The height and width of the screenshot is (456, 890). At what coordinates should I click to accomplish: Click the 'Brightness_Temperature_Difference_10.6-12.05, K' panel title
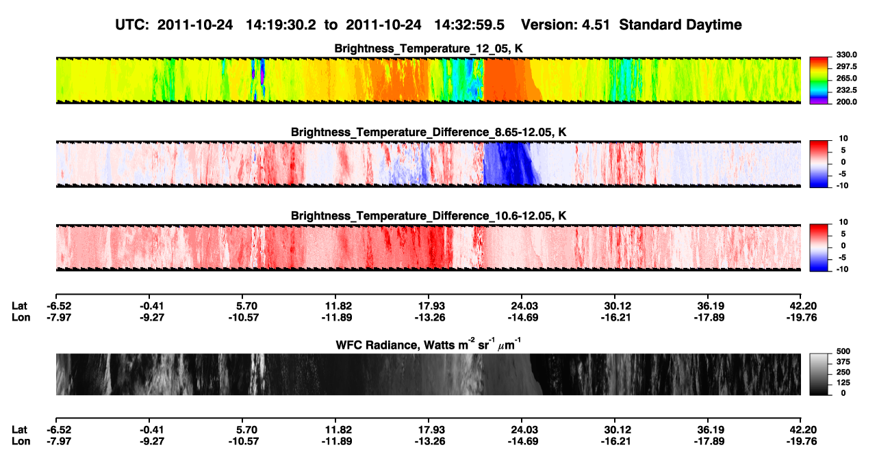(429, 216)
